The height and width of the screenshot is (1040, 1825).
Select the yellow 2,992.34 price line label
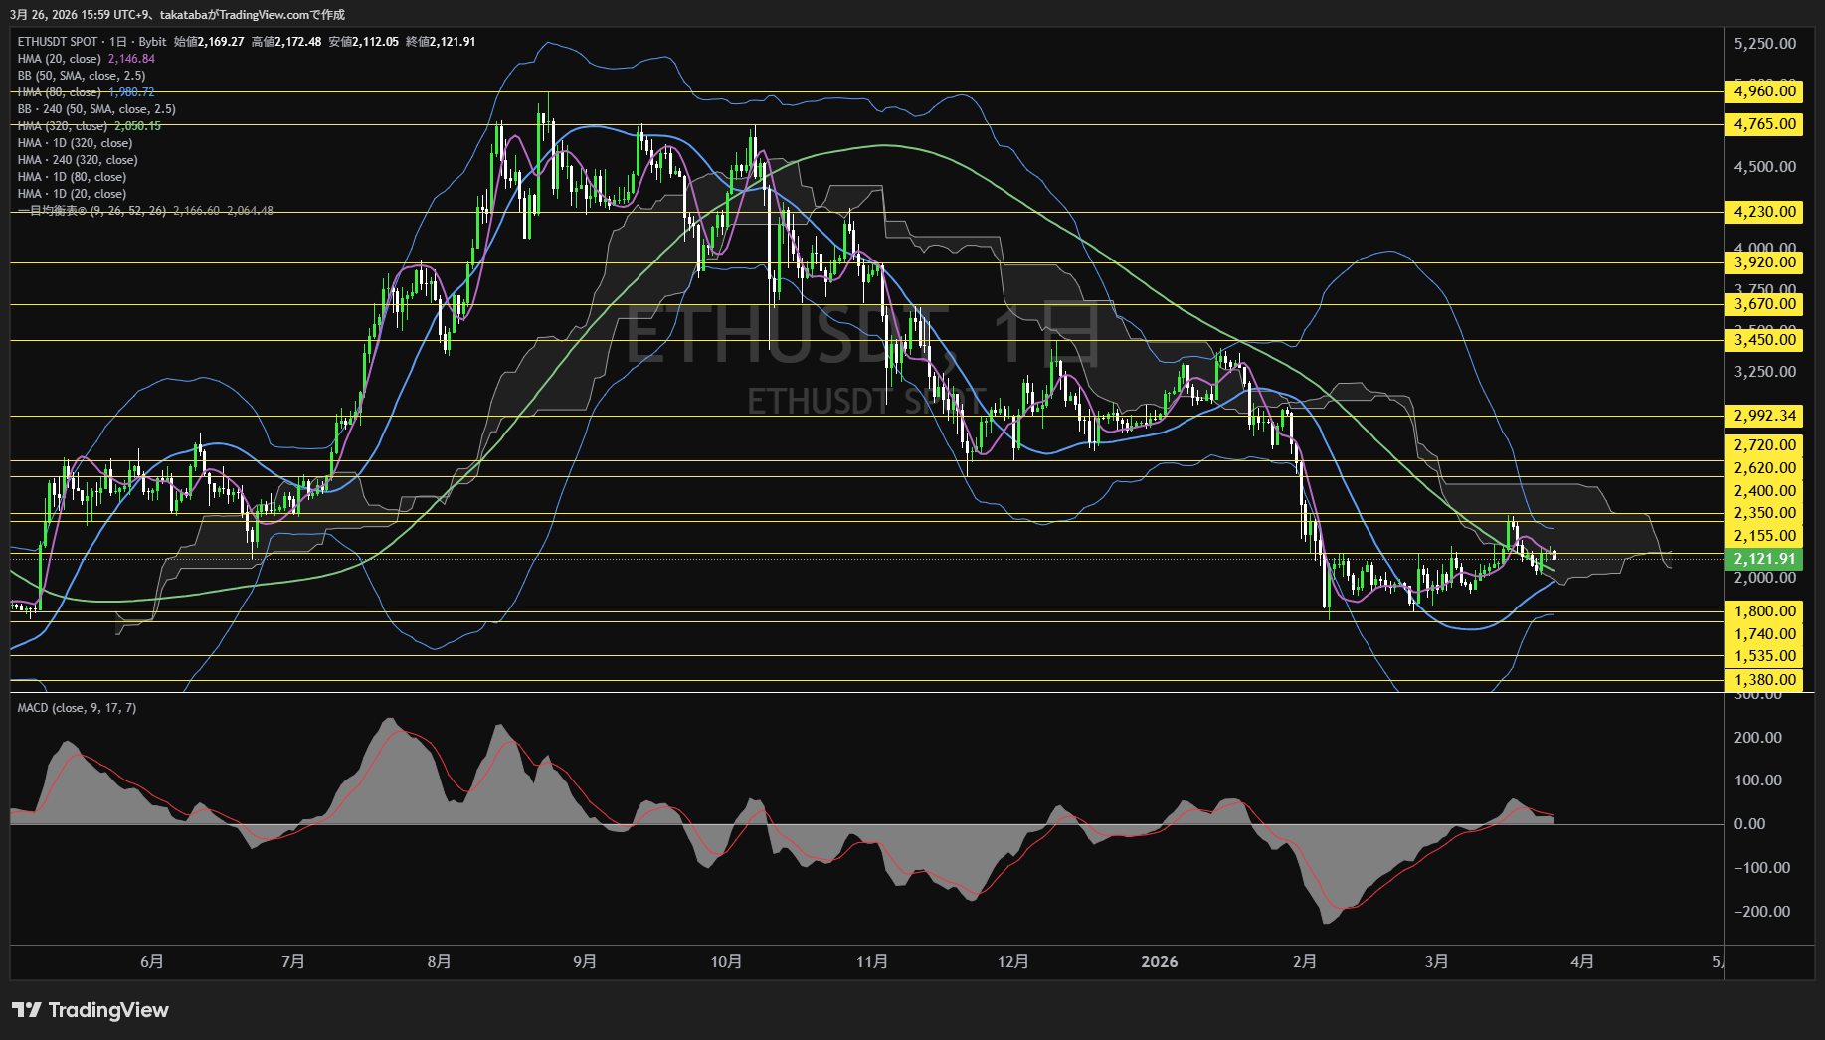click(x=1764, y=416)
